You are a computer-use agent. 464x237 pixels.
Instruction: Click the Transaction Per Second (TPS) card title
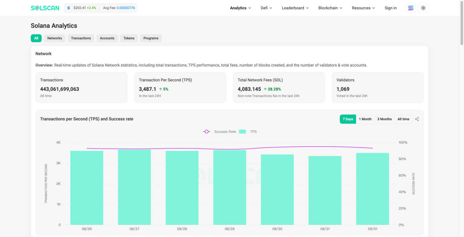pos(165,80)
